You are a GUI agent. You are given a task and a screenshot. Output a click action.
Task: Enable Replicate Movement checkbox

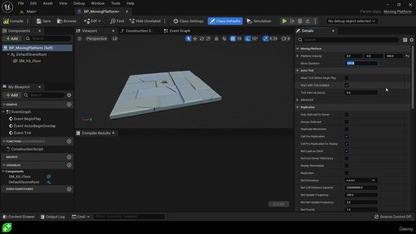[346, 129]
